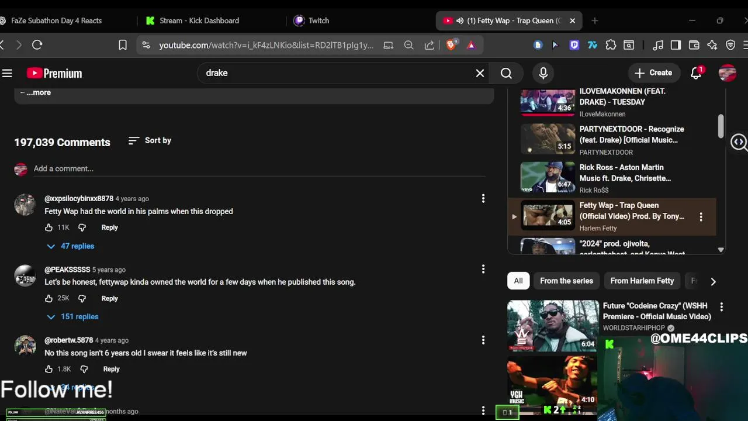Open Sort by comments dropdown
Viewport: 748px width, 421px height.
pos(150,140)
